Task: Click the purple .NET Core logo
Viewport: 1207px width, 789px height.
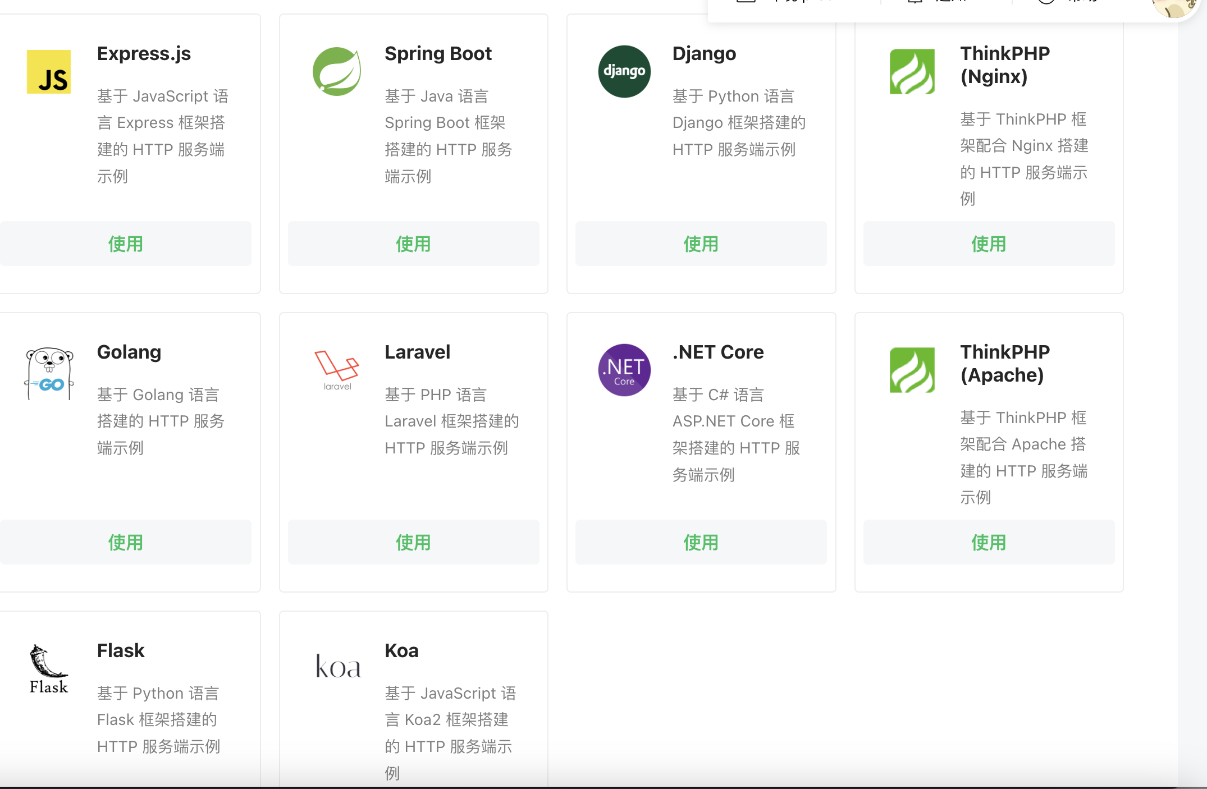Action: (624, 370)
